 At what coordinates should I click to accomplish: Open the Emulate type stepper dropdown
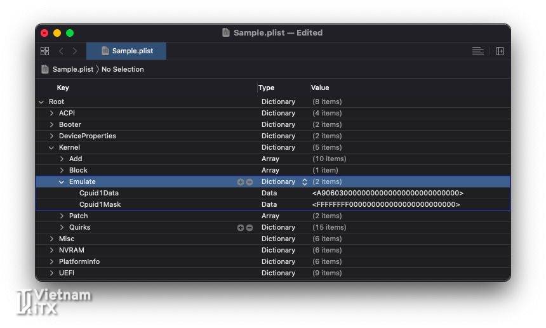[x=304, y=182]
